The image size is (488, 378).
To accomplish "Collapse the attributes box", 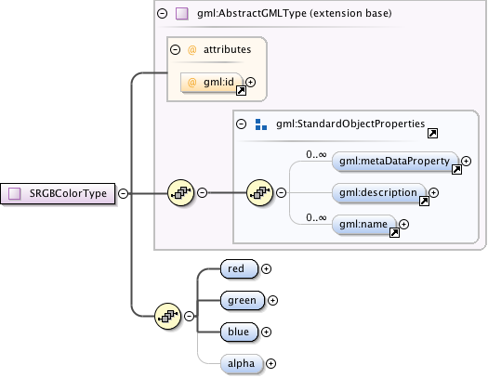I will 176,50.
